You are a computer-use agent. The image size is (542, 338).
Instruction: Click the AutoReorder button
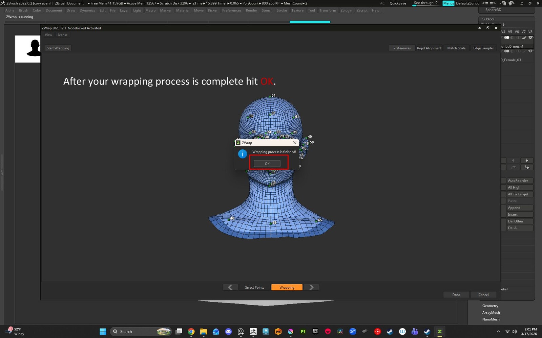tap(520, 181)
